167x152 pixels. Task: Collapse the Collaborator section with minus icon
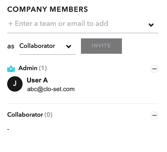(154, 115)
